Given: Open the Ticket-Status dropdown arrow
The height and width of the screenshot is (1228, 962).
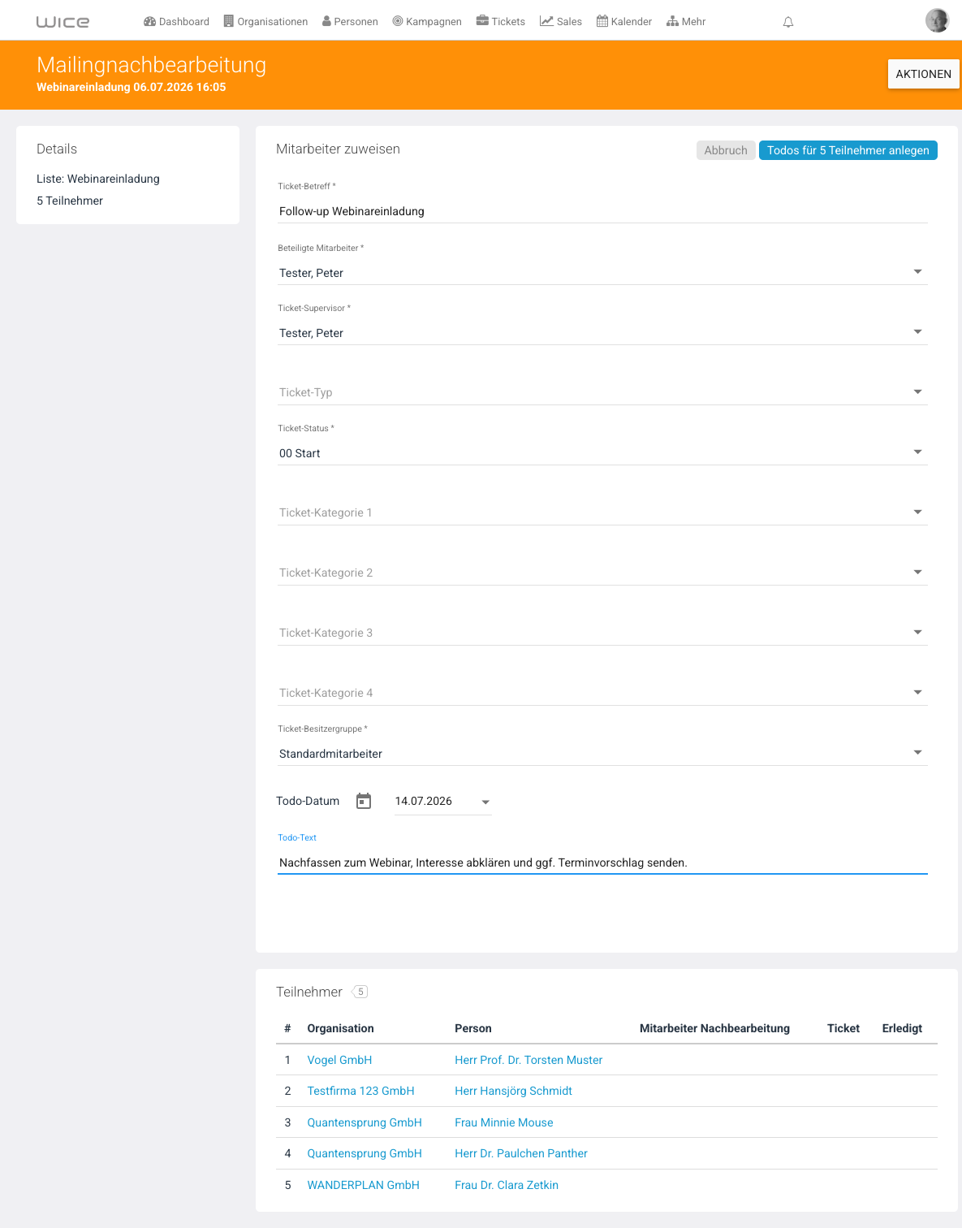Looking at the screenshot, I should point(917,452).
